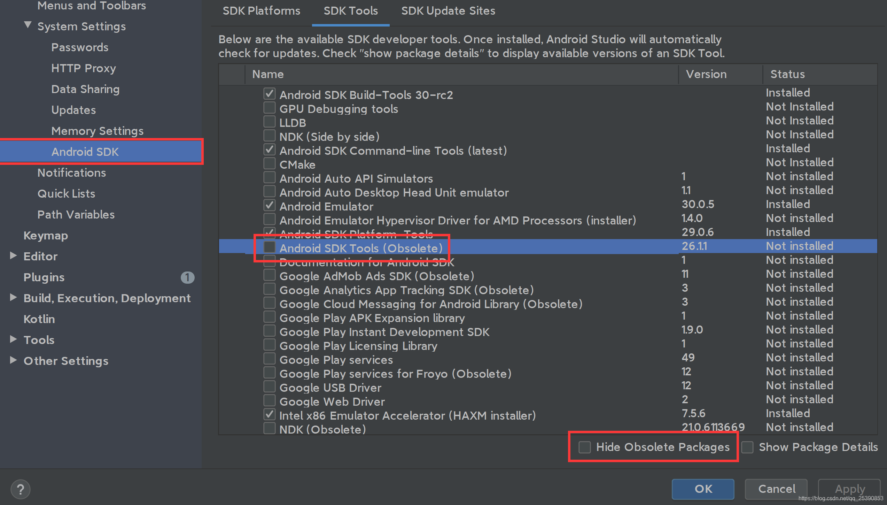Open Passwords settings page

[80, 47]
